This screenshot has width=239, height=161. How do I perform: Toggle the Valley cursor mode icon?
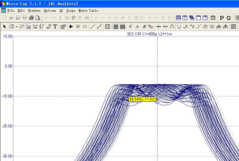179,27
